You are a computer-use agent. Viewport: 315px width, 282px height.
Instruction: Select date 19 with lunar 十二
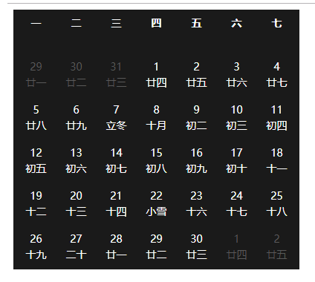pos(36,204)
